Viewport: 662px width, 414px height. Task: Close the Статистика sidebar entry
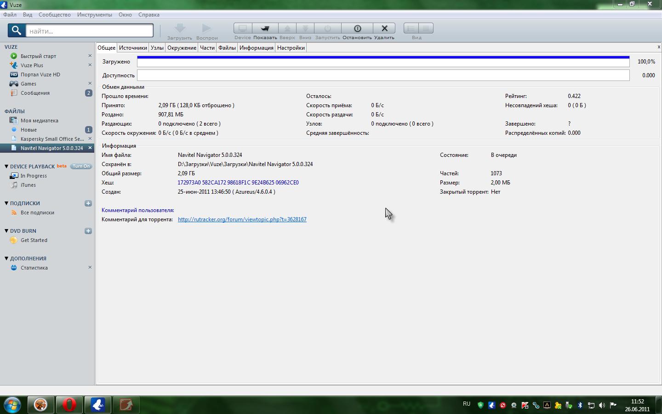click(x=90, y=267)
